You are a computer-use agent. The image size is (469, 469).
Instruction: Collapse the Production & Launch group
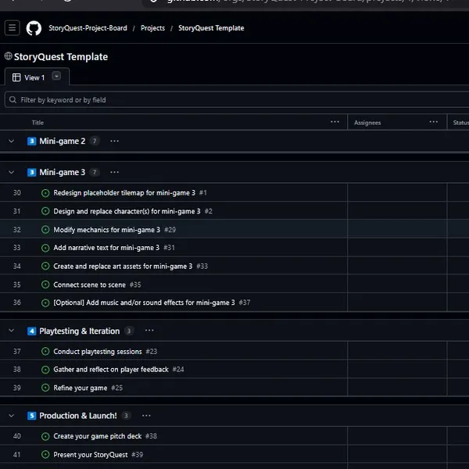tap(12, 416)
